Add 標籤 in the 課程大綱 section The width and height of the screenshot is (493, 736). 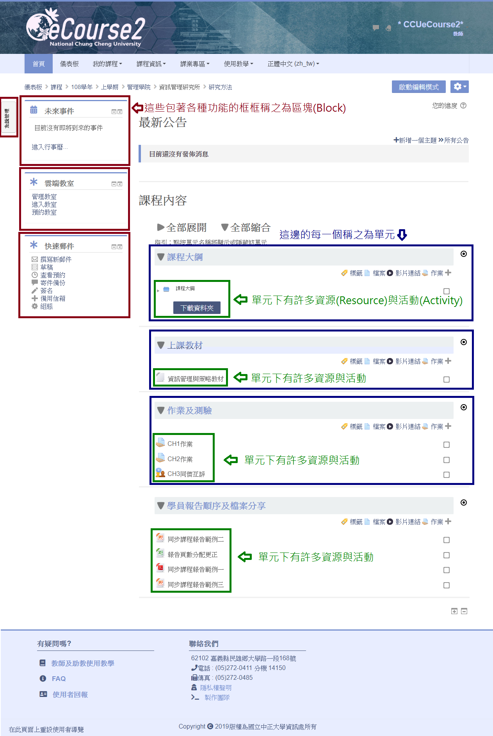(352, 273)
